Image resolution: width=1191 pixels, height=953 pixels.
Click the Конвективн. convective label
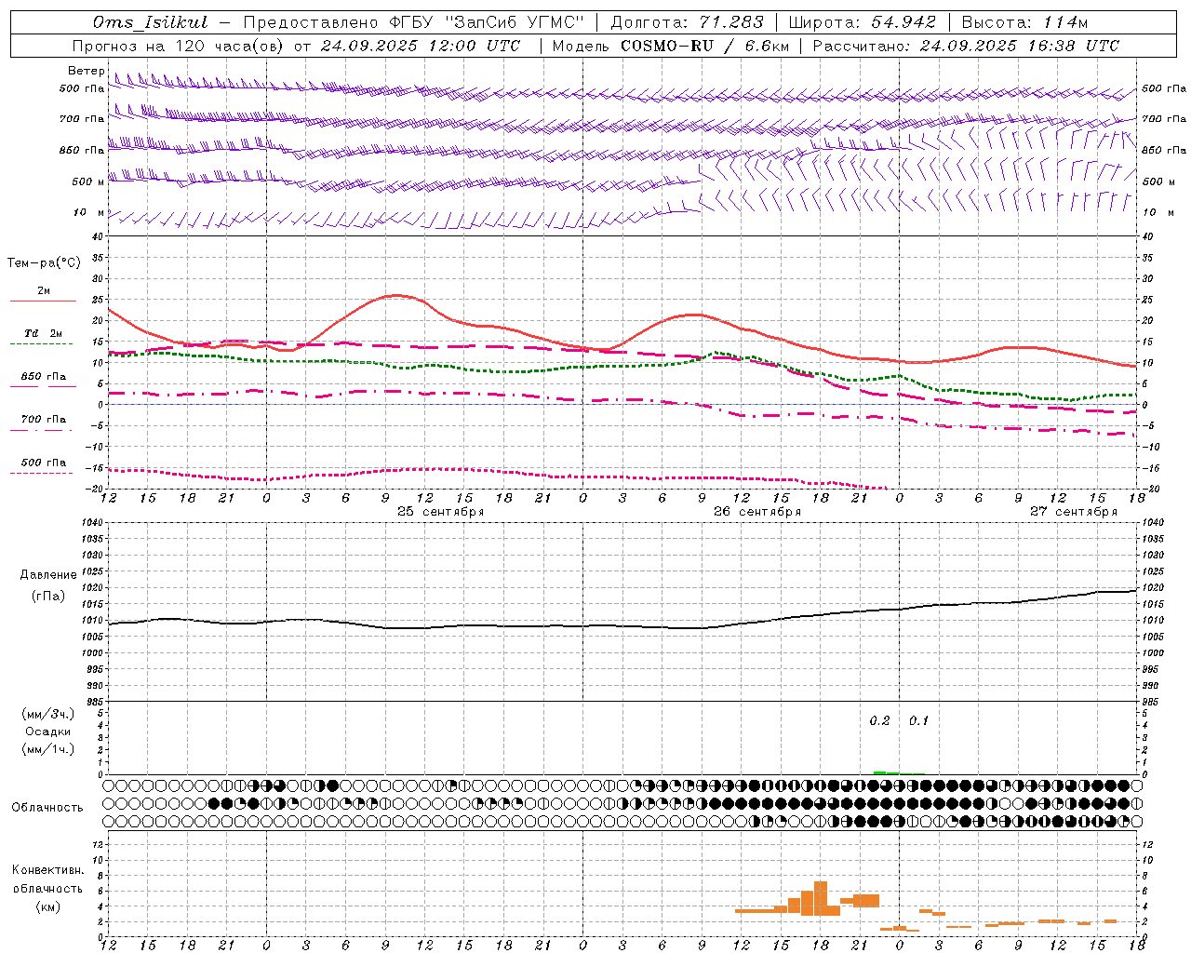(x=48, y=870)
